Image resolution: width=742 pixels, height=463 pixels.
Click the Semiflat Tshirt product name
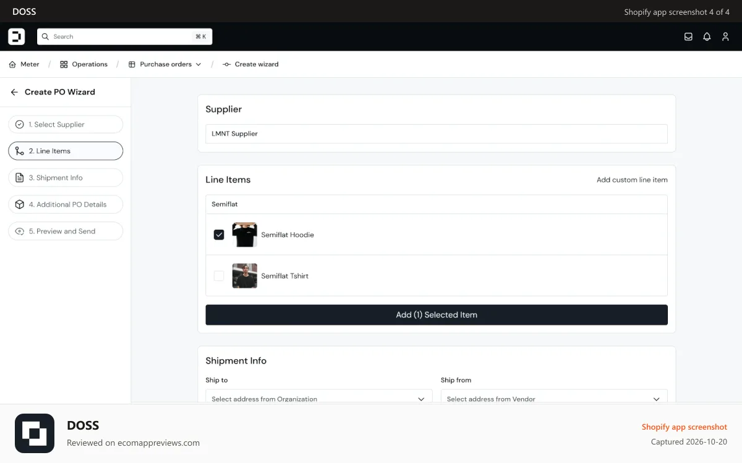(284, 276)
